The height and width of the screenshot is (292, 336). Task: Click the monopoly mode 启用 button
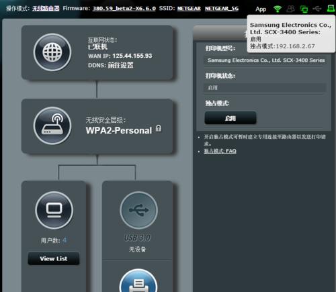(x=230, y=118)
